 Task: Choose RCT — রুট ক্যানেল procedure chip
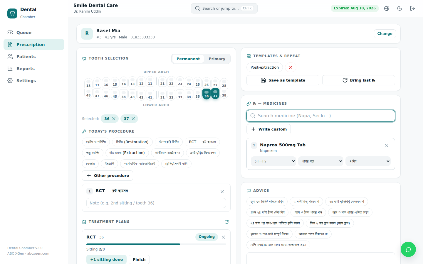(202, 142)
